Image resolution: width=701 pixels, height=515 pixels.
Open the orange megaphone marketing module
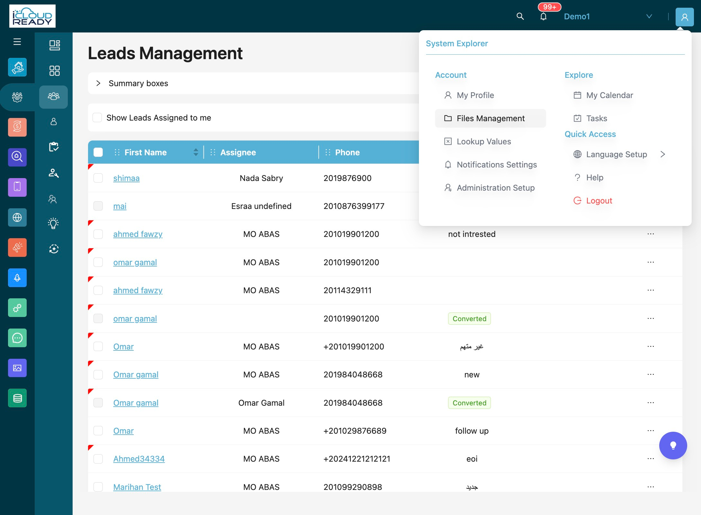coord(17,247)
